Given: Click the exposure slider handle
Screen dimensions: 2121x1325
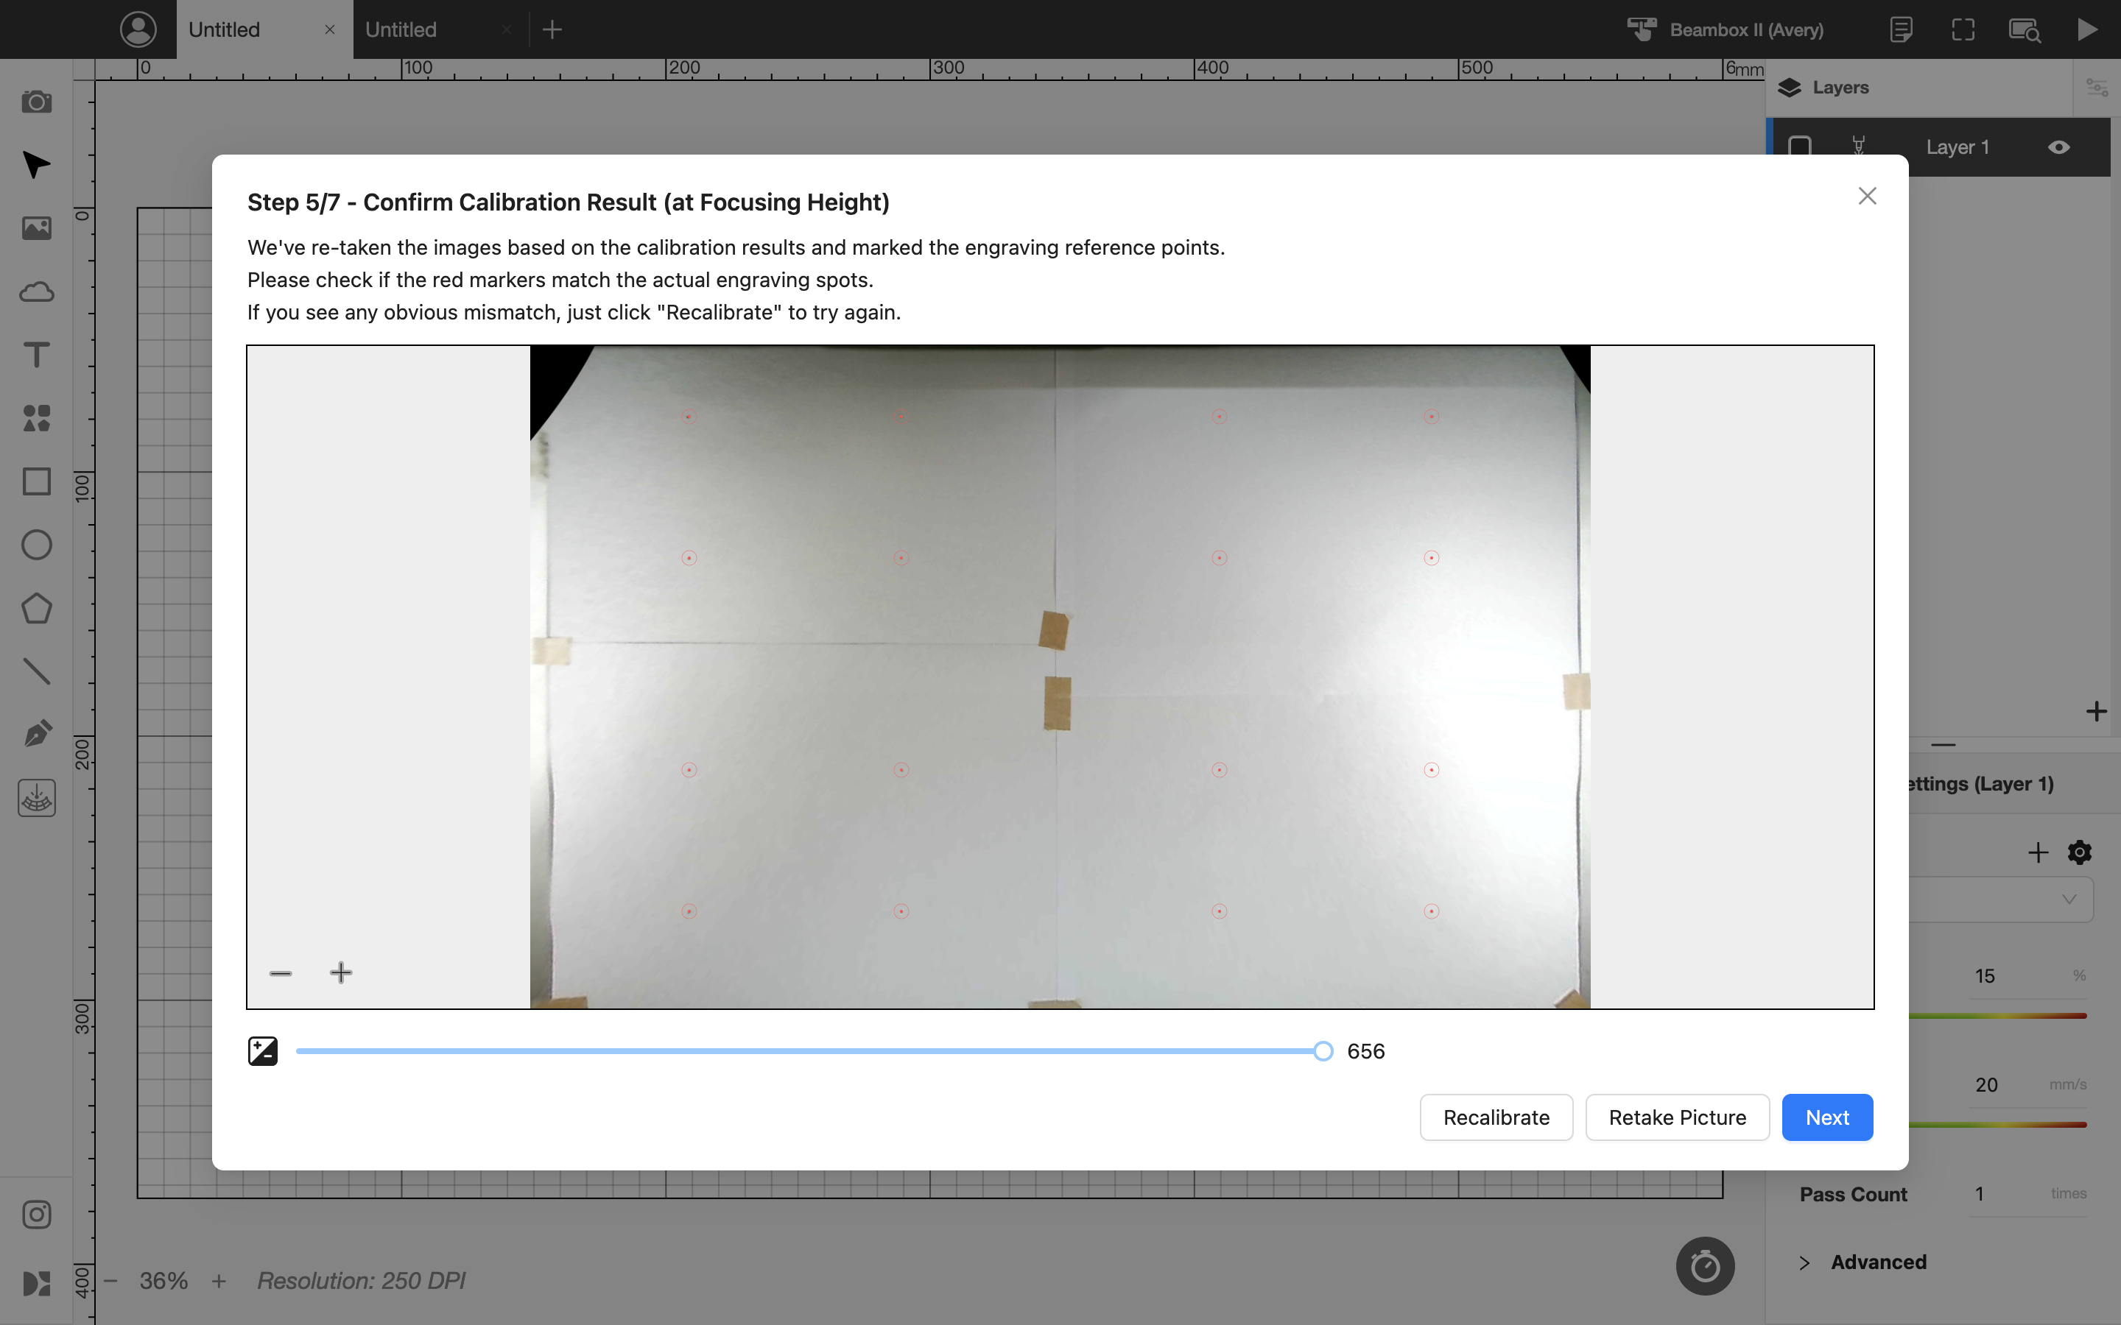Looking at the screenshot, I should coord(1323,1050).
